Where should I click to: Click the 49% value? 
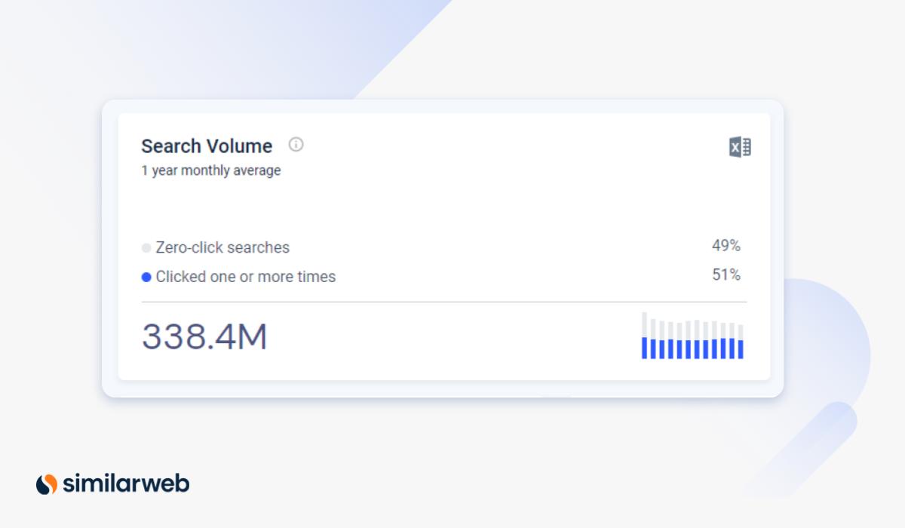(726, 246)
